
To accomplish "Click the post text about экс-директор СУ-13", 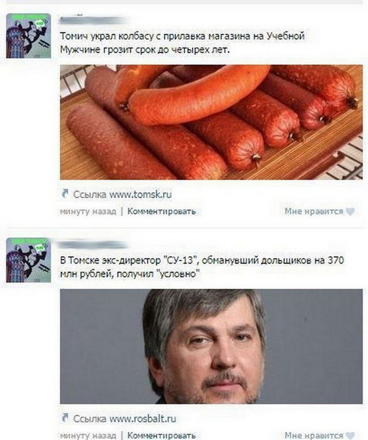I will point(201,267).
